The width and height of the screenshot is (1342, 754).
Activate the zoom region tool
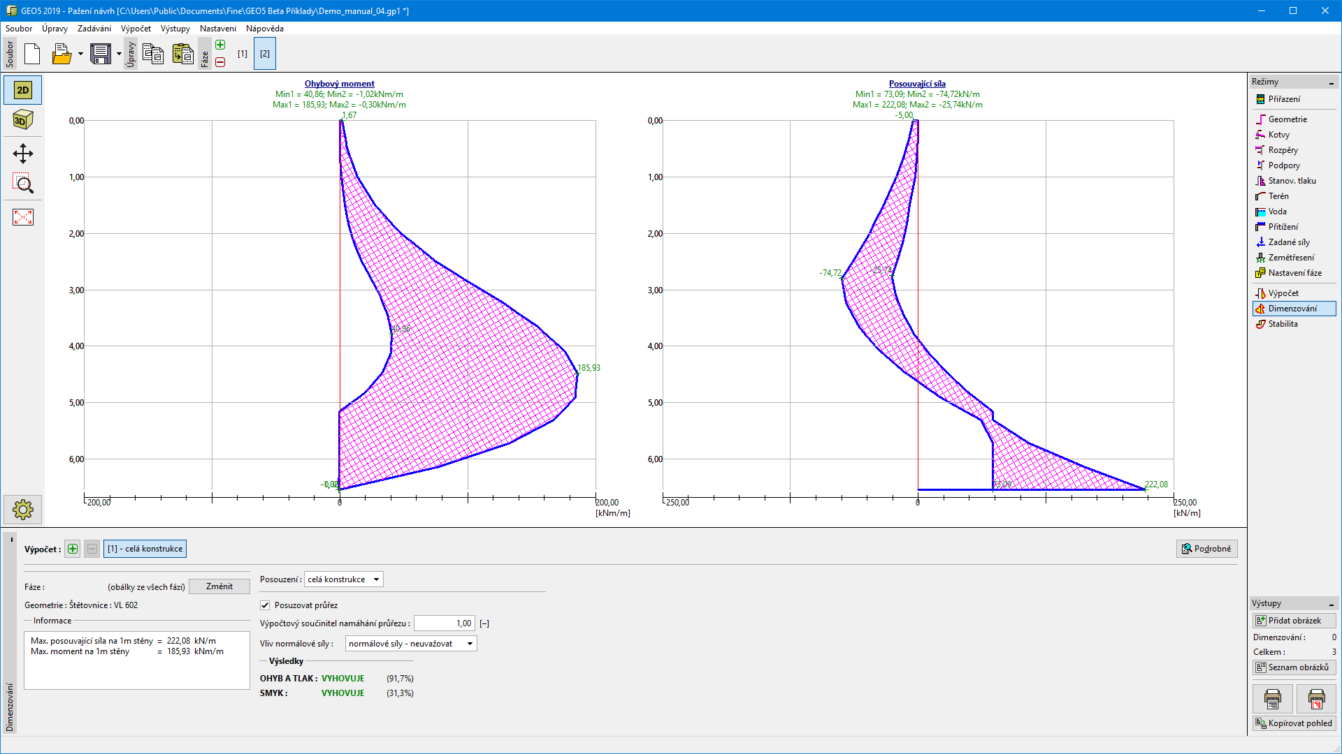(23, 184)
